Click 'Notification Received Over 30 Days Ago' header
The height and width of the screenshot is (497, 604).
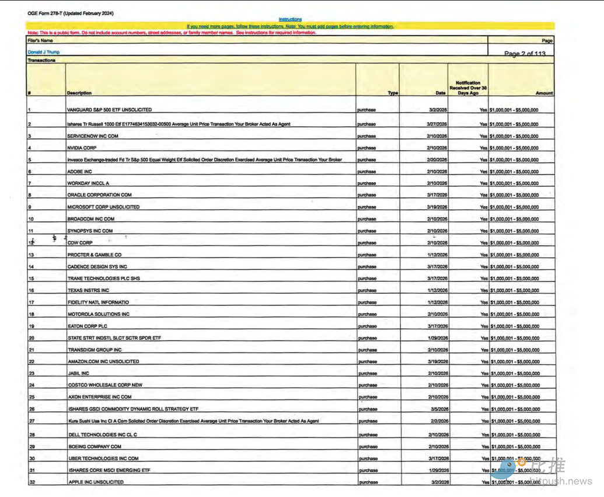coord(468,88)
